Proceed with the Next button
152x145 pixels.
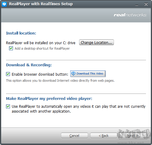tap(133, 136)
